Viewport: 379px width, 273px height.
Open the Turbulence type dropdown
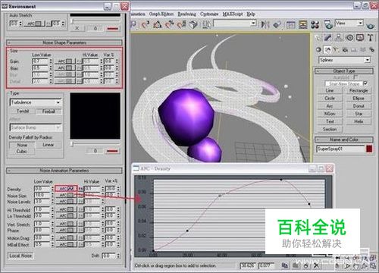(x=36, y=102)
